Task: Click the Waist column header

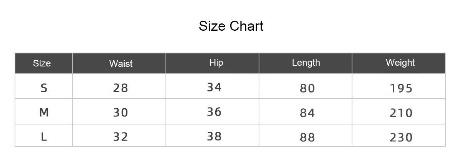Action: pos(121,64)
